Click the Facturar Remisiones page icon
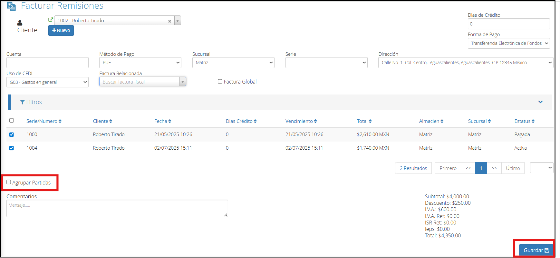 pos(11,6)
